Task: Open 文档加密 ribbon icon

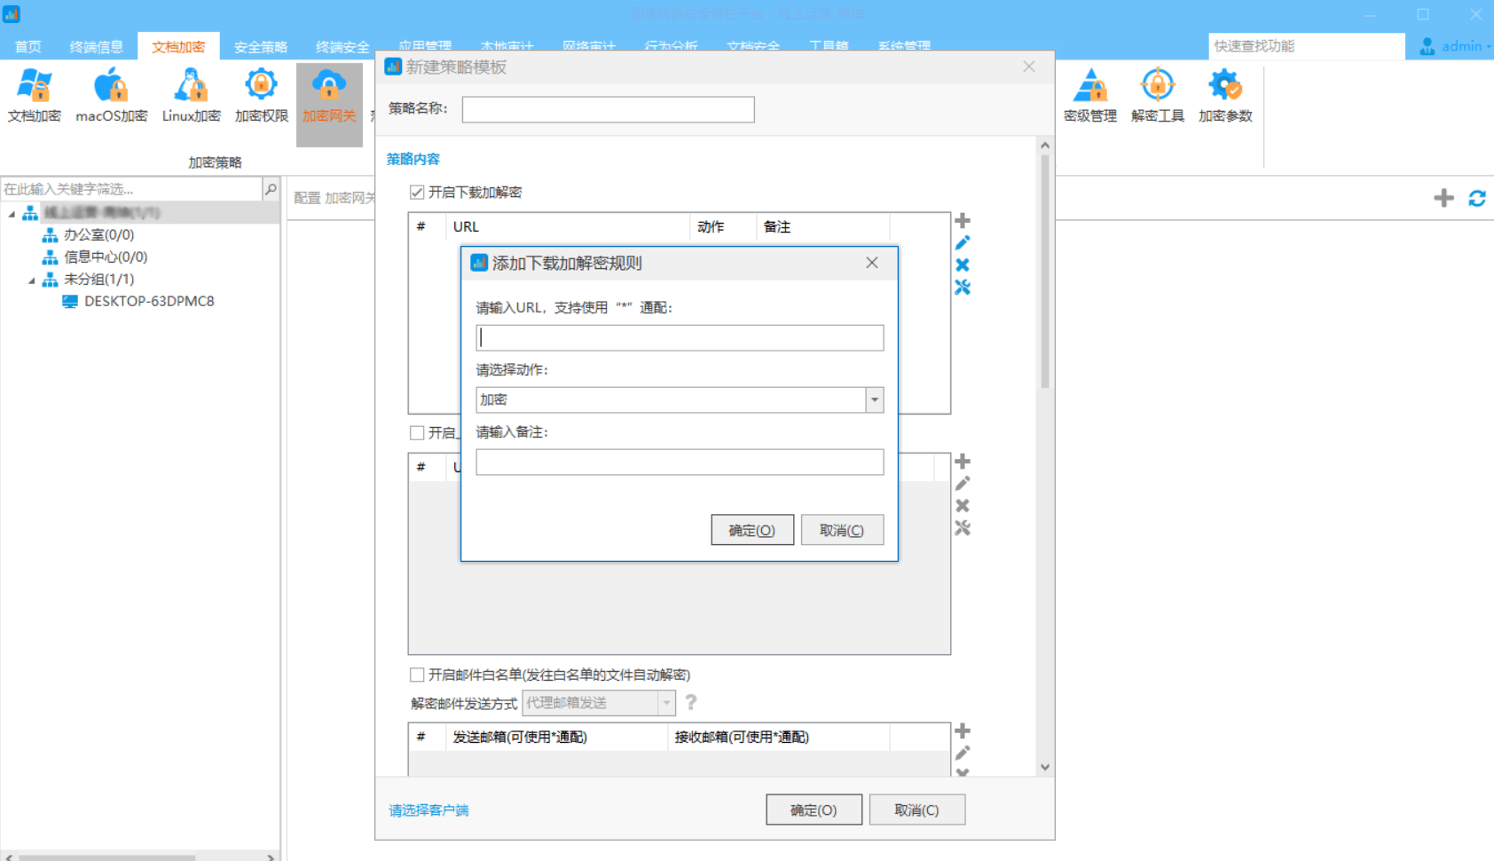Action: coord(34,95)
